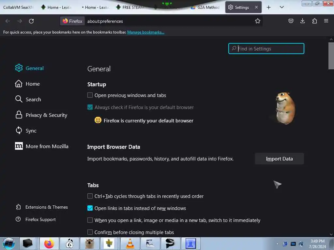
Task: Open Firefox Support link
Action: [36, 219]
